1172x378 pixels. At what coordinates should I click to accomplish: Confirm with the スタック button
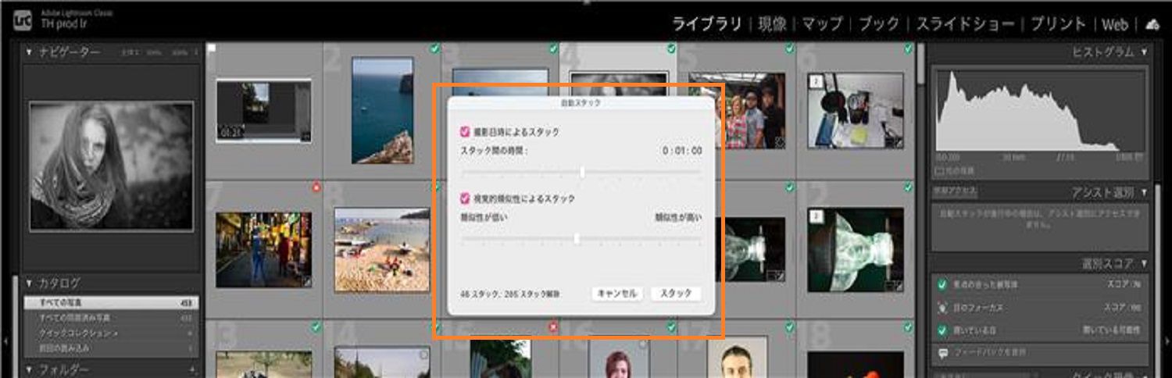676,294
